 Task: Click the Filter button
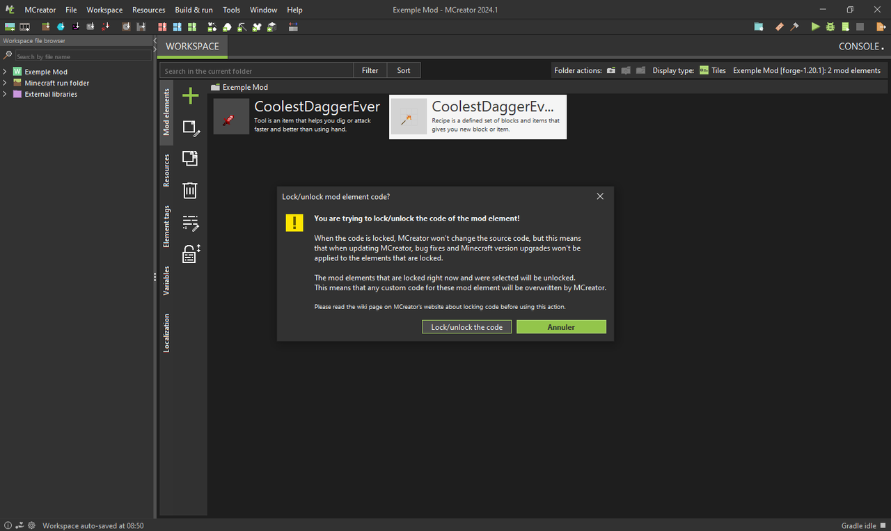point(370,70)
